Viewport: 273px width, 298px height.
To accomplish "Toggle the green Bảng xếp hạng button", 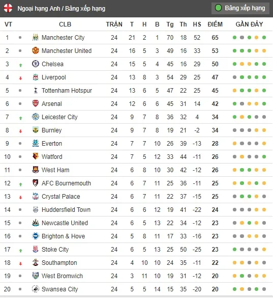I will coord(240,8).
